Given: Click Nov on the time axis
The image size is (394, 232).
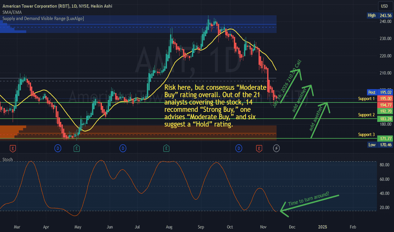Looking at the screenshot, I should [x=263, y=227].
